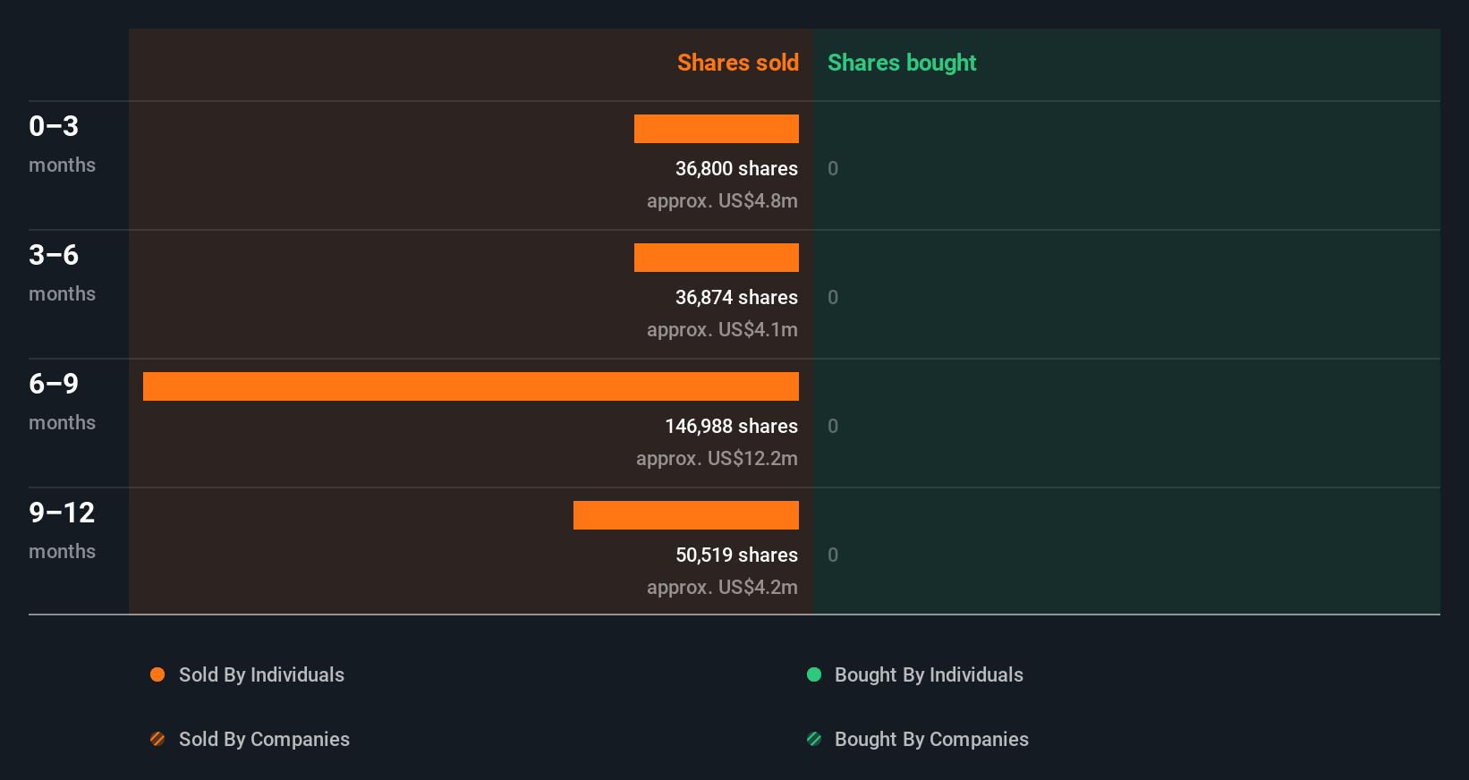
Task: Click the approx. US$4.2m amount
Action: [x=722, y=588]
